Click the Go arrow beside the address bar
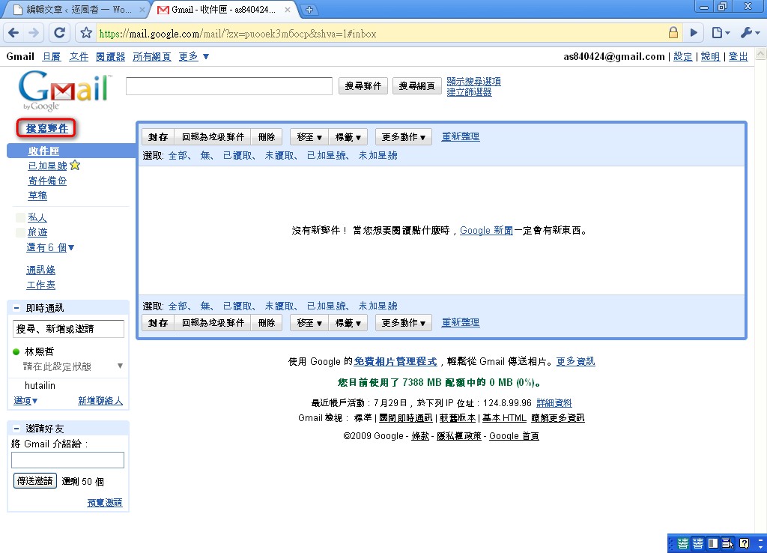Viewport: 767px width, 553px height. (x=694, y=33)
